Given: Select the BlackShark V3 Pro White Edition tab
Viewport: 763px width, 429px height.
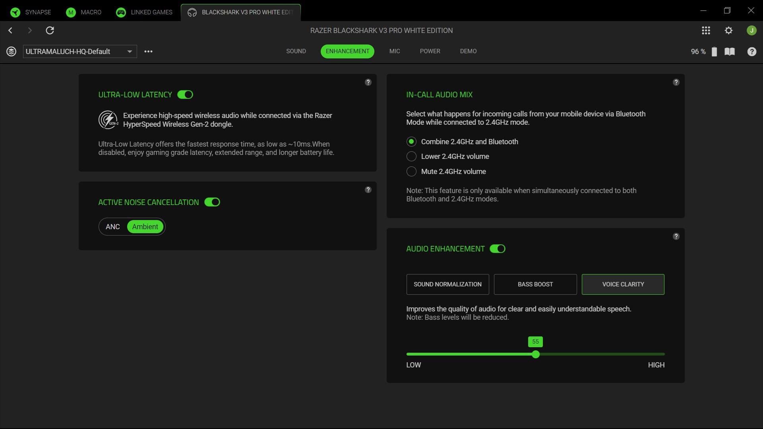Looking at the screenshot, I should [240, 12].
